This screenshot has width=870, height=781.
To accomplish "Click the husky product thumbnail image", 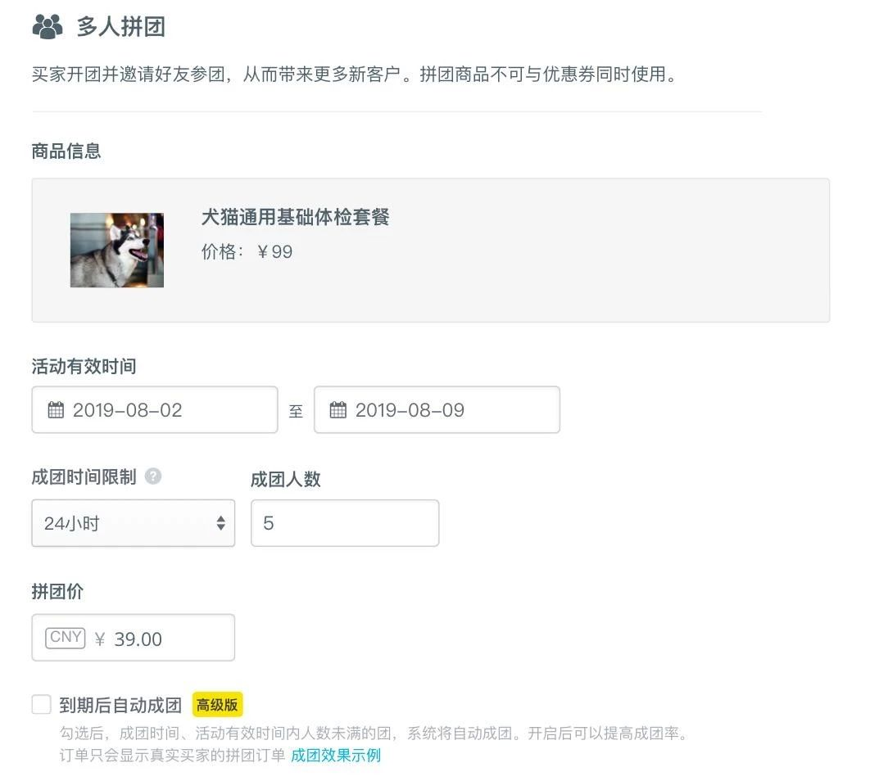I will point(116,250).
